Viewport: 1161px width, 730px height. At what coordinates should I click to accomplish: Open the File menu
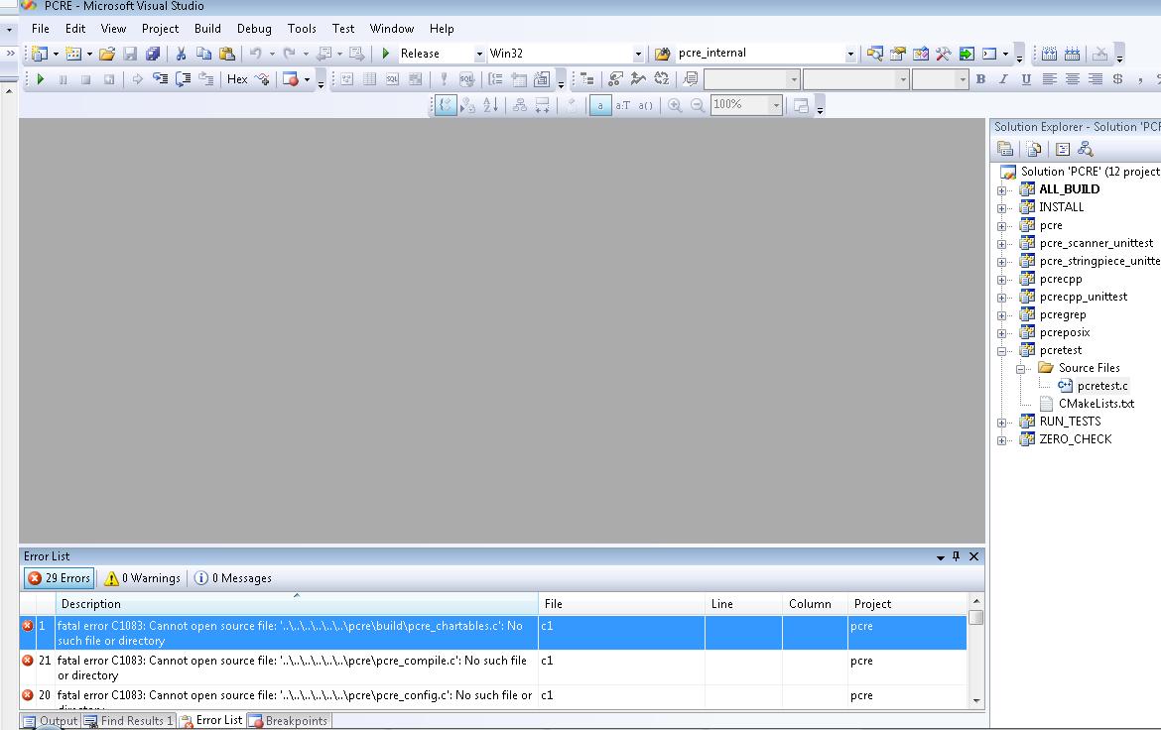[x=41, y=29]
